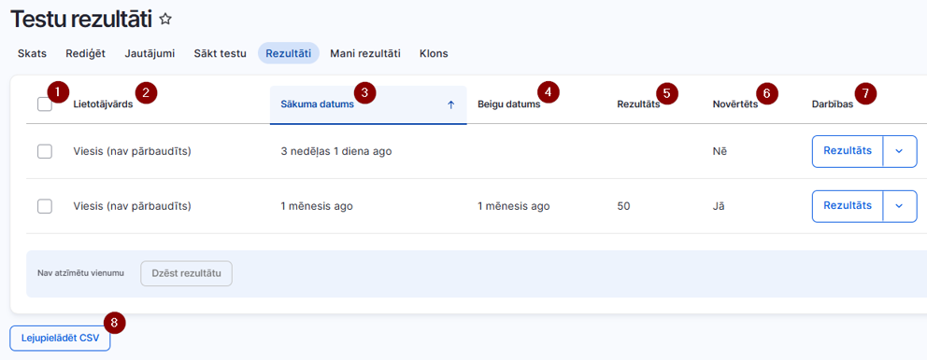This screenshot has height=360, width=927.
Task: Click the Darbības column header
Action: 832,105
